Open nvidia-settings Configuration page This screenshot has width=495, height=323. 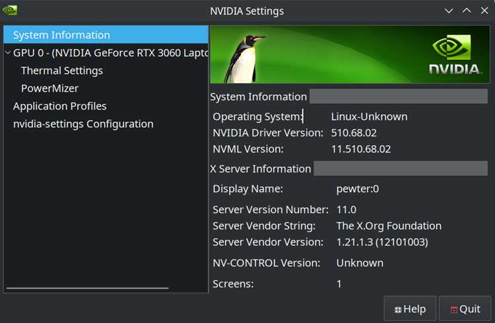(83, 124)
